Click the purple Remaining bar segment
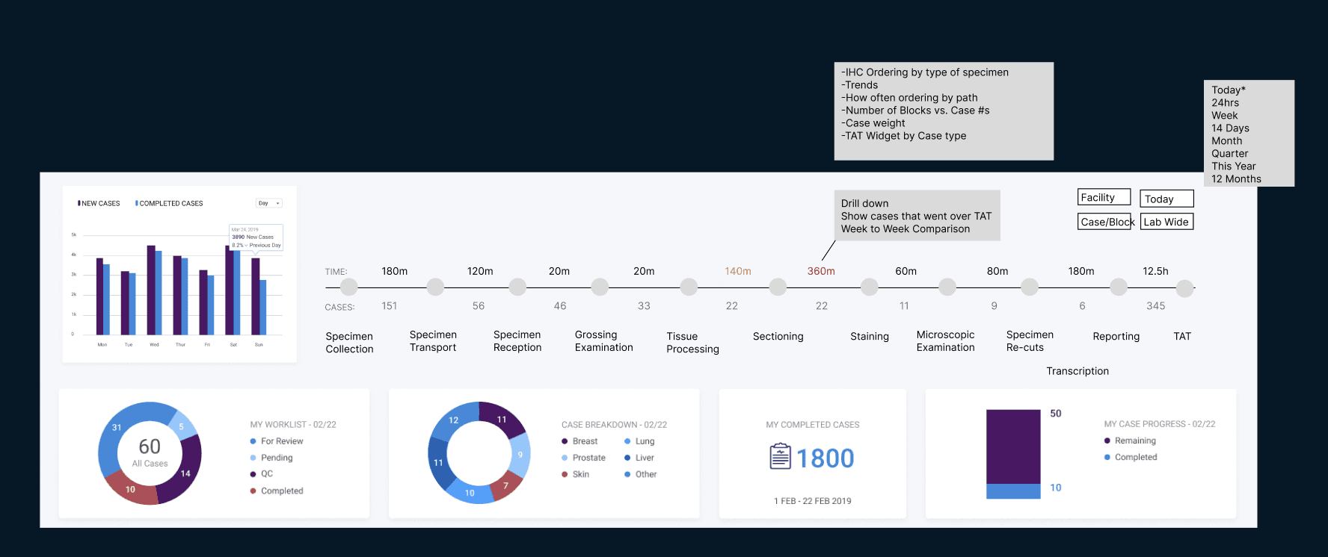Screen dimensions: 1328x557 click(1013, 446)
